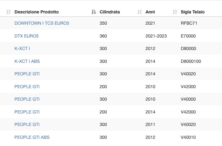Open PEOPLE GTI 200 from 2010
The image size is (222, 146).
tap(27, 87)
